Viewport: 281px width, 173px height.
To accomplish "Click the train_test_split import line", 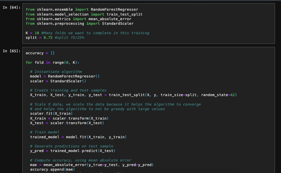I will (84, 14).
